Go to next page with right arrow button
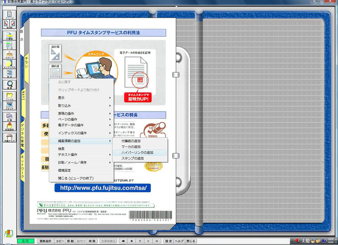 148,241
